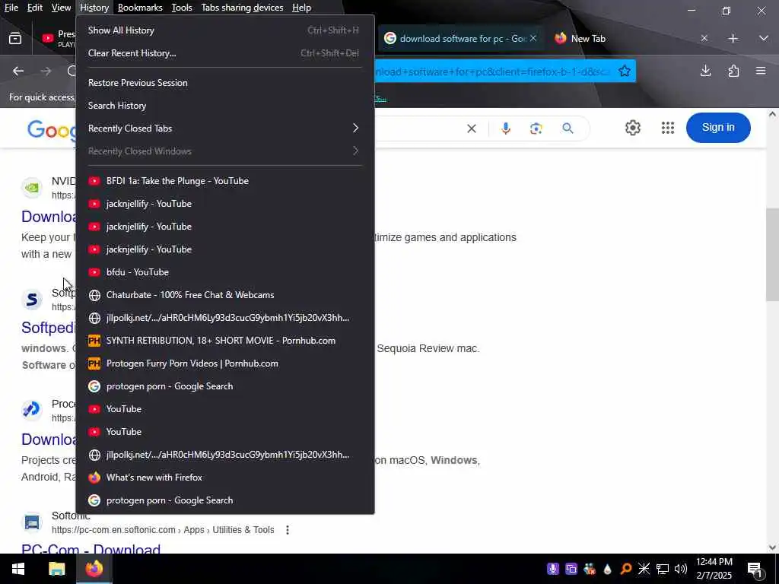Image resolution: width=779 pixels, height=584 pixels.
Task: Open the BFDI 1a Take the Plunge entry
Action: (224, 181)
